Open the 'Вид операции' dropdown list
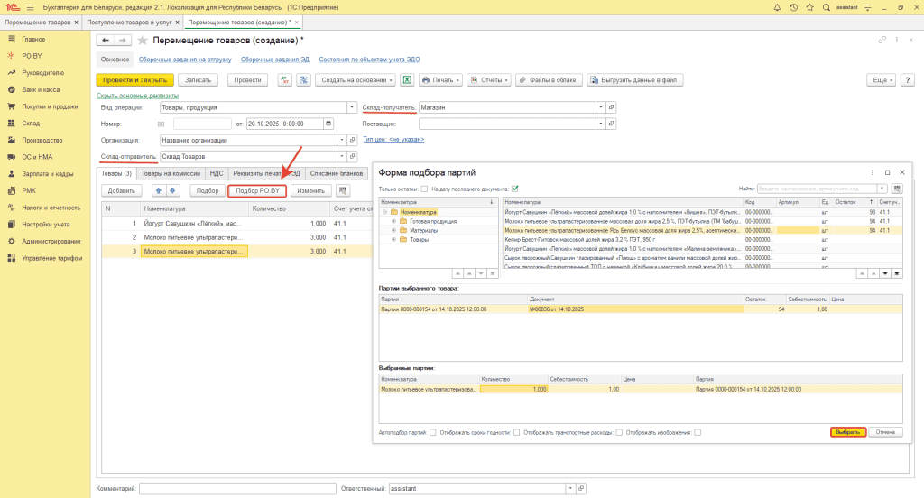Viewport: 924px width, 498px height. [352, 107]
